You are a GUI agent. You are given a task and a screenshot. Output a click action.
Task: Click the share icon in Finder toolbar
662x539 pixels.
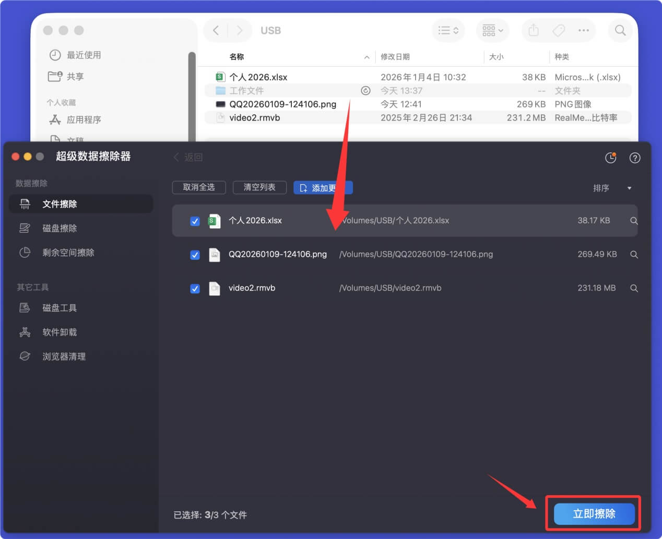pos(533,30)
